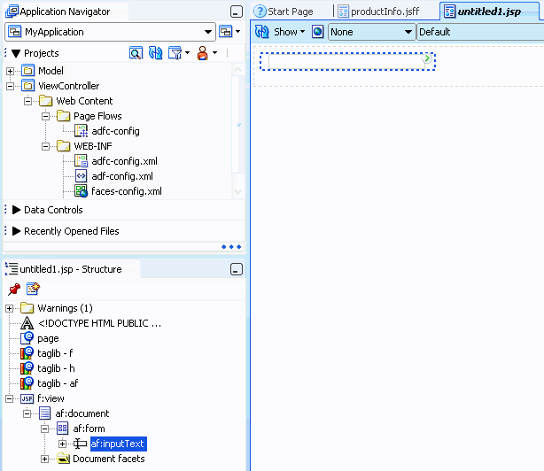This screenshot has height=471, width=544.
Task: Click the input text field in design view
Action: [345, 62]
